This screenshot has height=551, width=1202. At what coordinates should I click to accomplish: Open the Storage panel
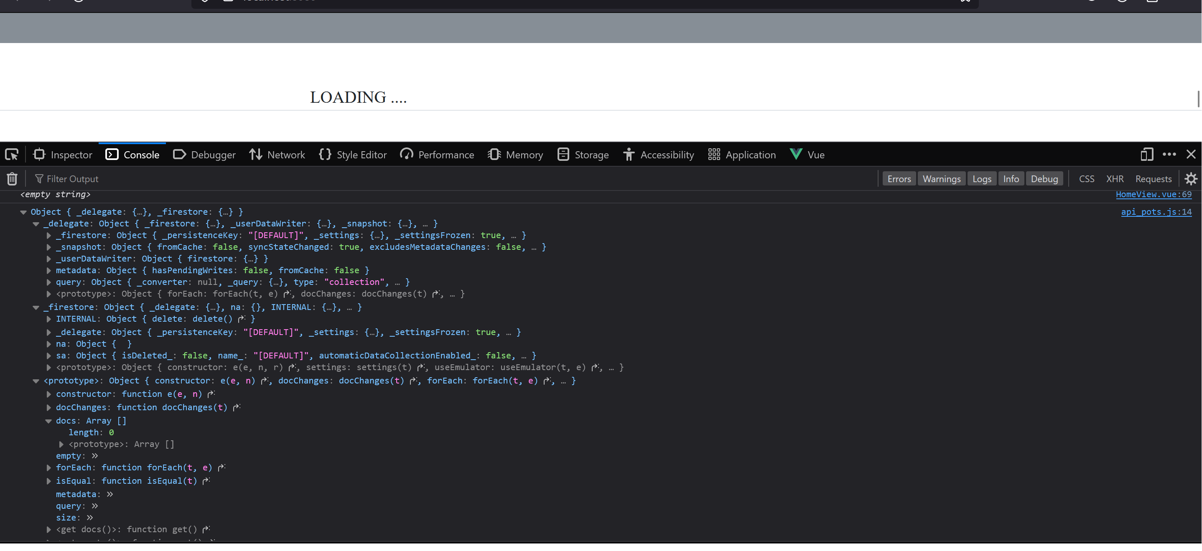tap(583, 155)
